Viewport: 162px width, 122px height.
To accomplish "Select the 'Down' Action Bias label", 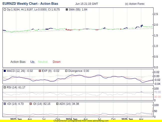I will point(57,62).
